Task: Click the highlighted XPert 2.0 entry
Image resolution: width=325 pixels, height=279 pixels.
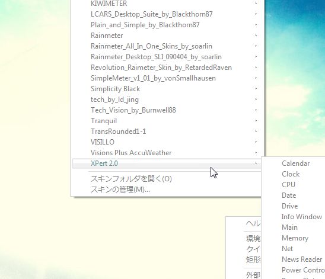Action: (x=167, y=163)
